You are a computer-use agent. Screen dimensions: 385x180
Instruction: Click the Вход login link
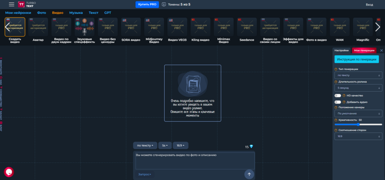(x=369, y=5)
